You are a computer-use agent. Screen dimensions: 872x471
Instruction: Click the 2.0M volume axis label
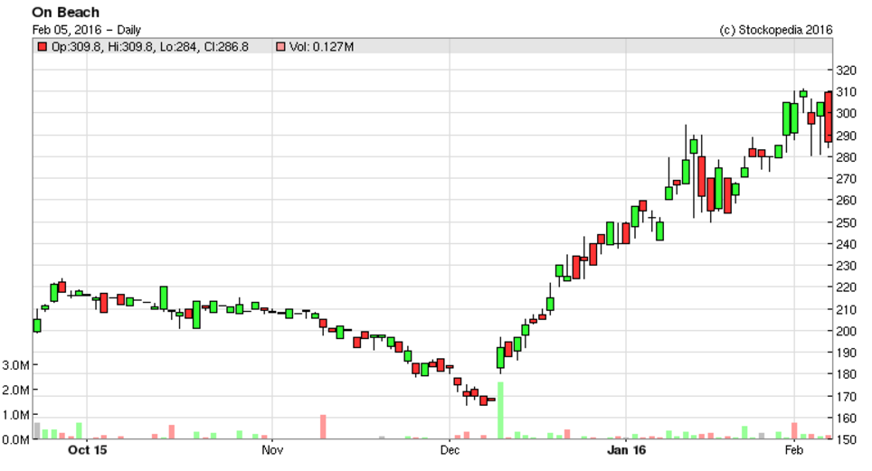(15, 391)
